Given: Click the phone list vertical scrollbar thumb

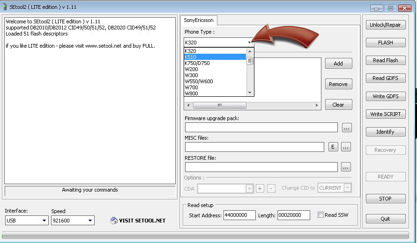Looking at the screenshot, I should pos(250,61).
